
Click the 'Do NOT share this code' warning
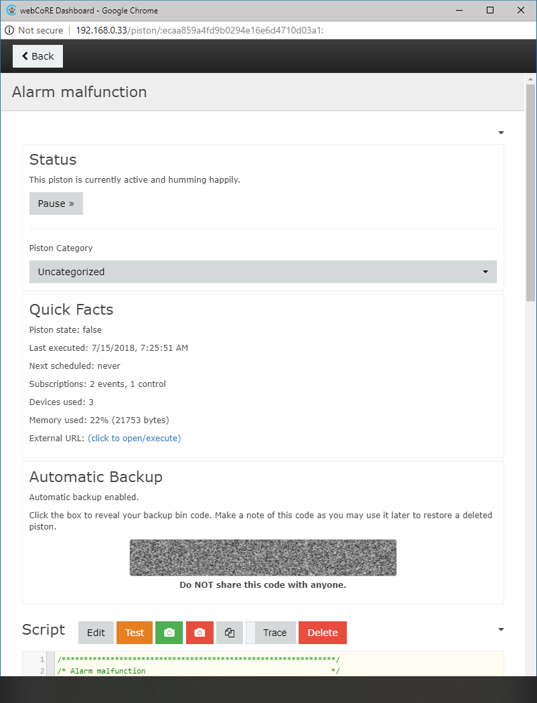(x=262, y=584)
